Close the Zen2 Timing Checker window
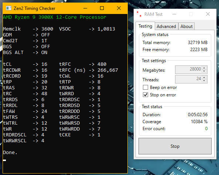Image resolution: width=219 pixels, height=175 pixels. pos(119,8)
